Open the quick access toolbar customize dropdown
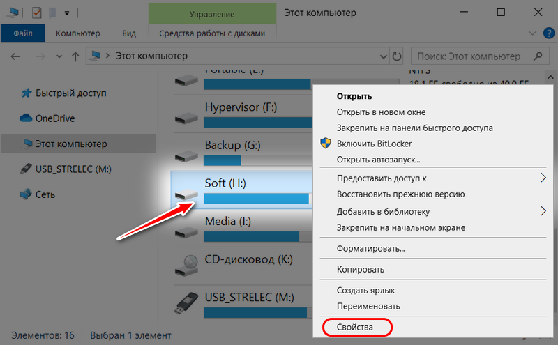558x345 pixels. click(x=67, y=13)
